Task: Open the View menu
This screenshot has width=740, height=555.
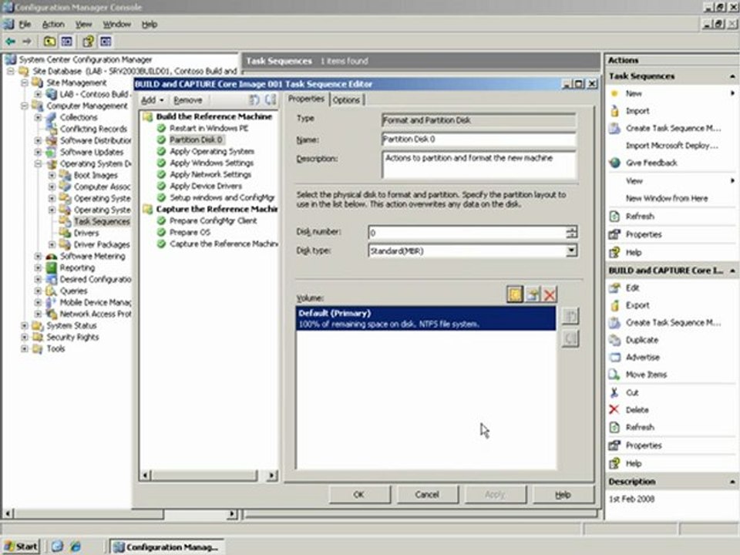Action: point(83,24)
